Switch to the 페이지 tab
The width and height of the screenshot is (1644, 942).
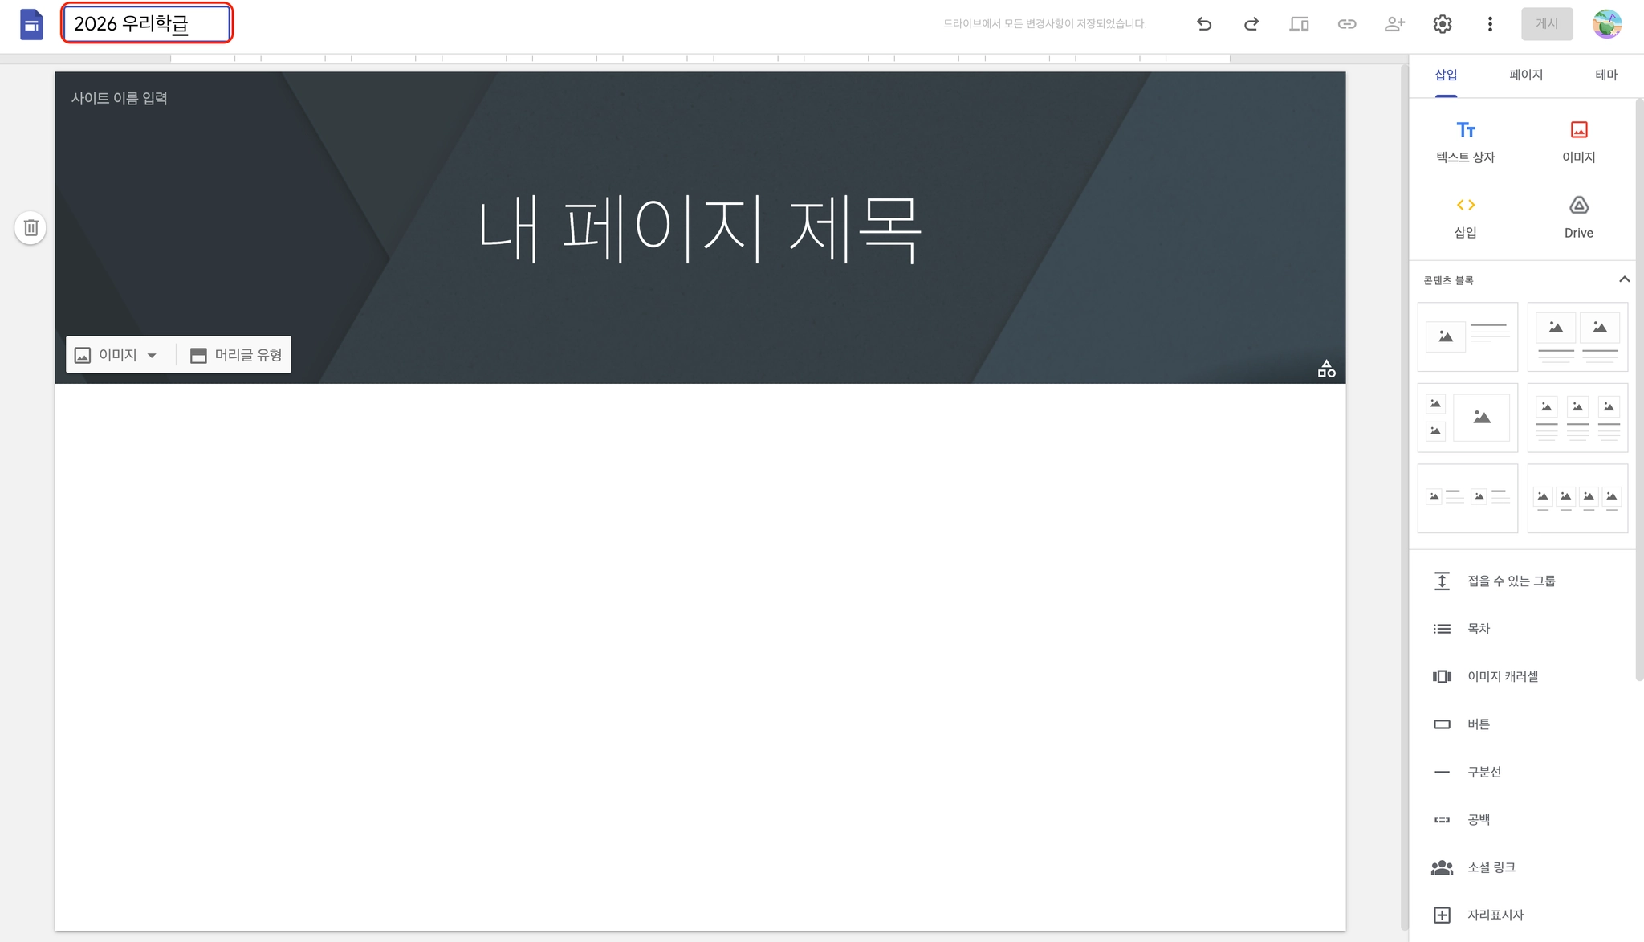coord(1525,75)
